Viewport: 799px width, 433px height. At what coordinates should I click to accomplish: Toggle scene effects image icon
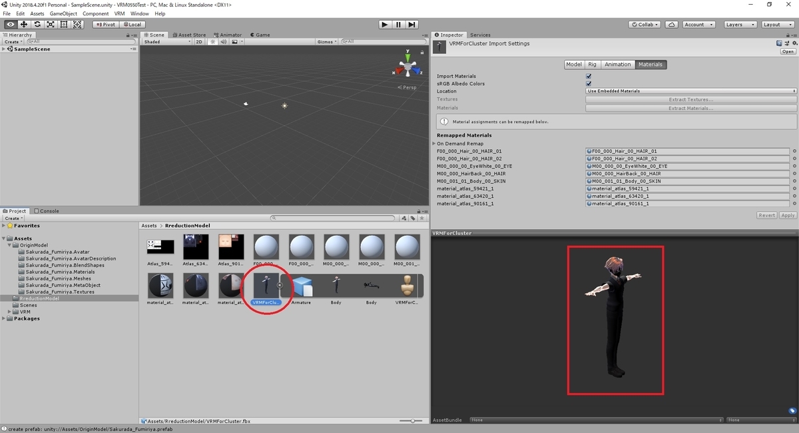tap(234, 42)
